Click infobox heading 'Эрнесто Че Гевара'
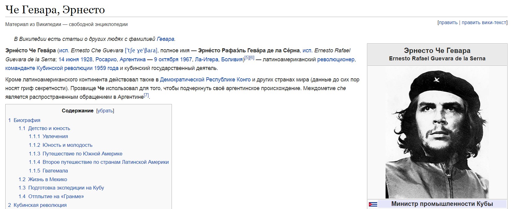The height and width of the screenshot is (209, 511). point(437,50)
